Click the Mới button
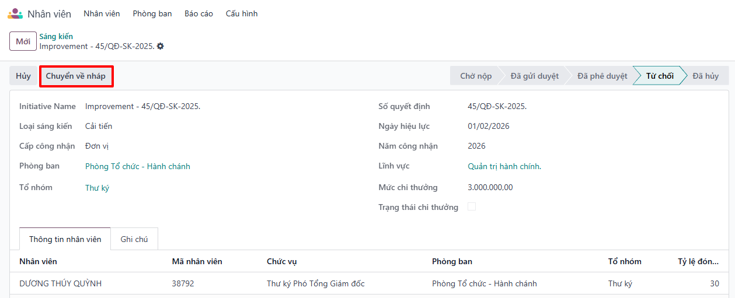Screen dimensions: 735x298 (23, 41)
